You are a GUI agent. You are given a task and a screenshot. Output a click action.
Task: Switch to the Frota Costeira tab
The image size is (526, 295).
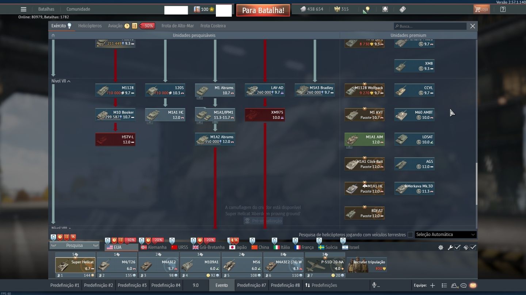(213, 26)
